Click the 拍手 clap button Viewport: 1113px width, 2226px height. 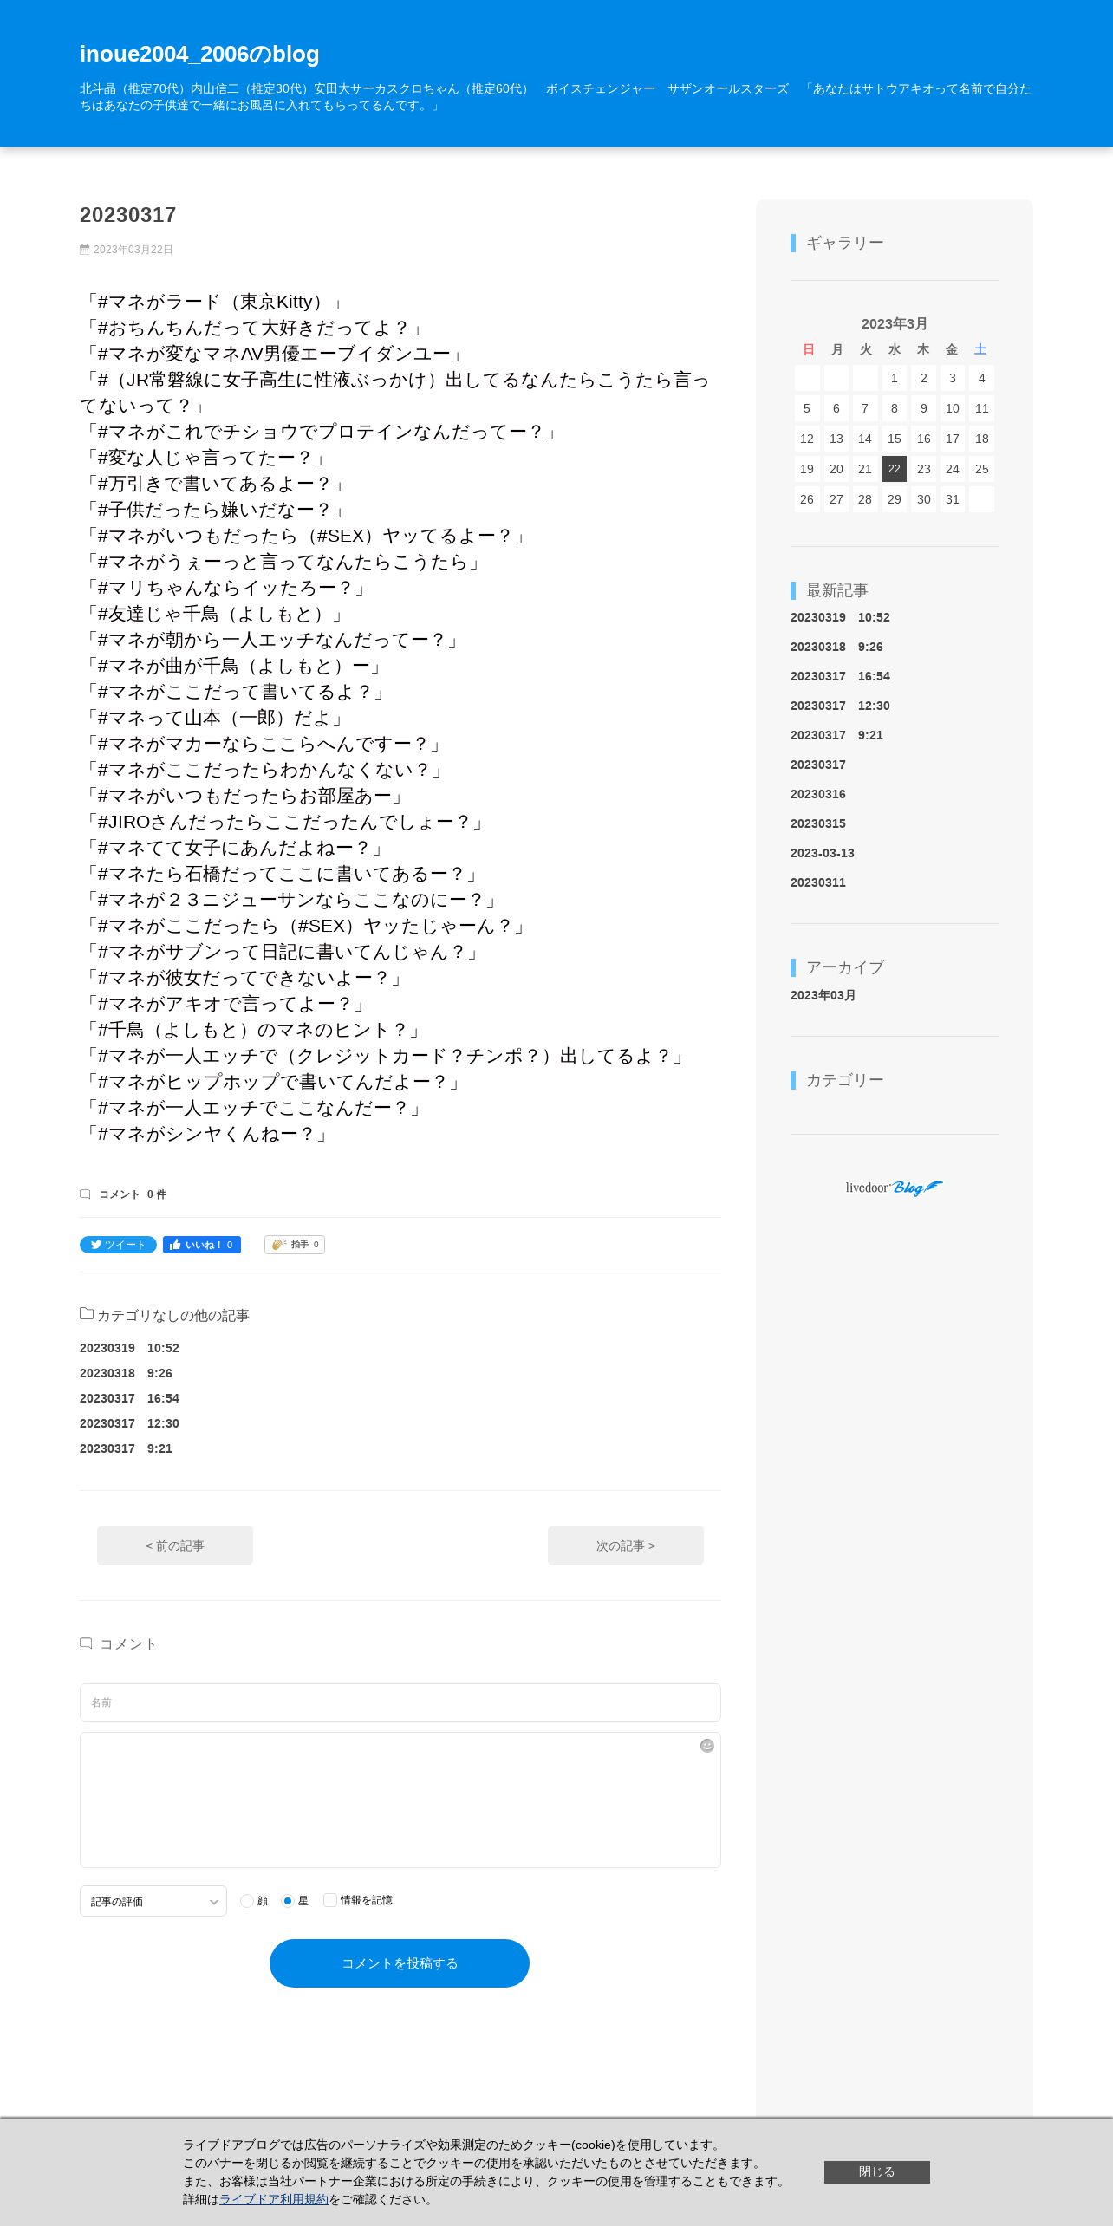tap(295, 1245)
